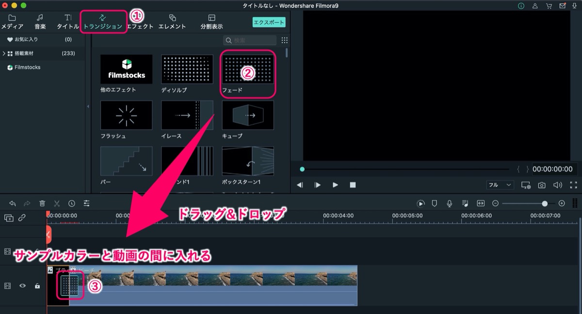Screen dimensions: 582x314
Task: Toggle the auto ripple link icon
Action: (x=22, y=218)
